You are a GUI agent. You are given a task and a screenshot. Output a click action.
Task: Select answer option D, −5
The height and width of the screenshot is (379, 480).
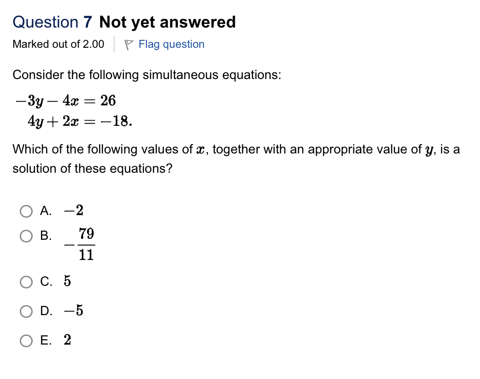26,311
